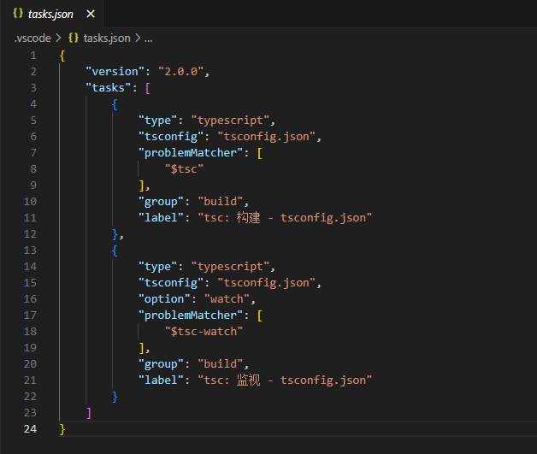Click the label text containing 构建

[x=285, y=218]
